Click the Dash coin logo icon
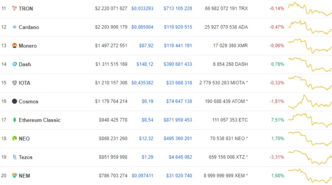 14,64
